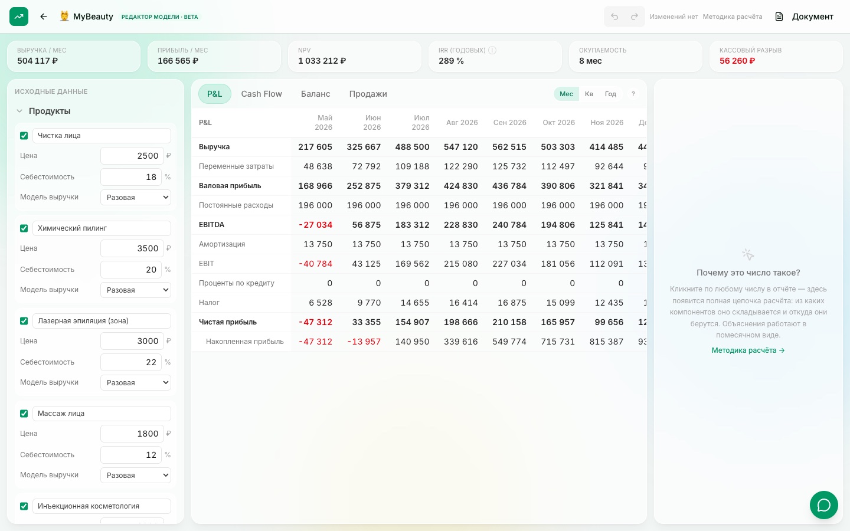Viewport: 850px width, 531px height.
Task: Edit price field showing 3000
Action: [x=131, y=341]
